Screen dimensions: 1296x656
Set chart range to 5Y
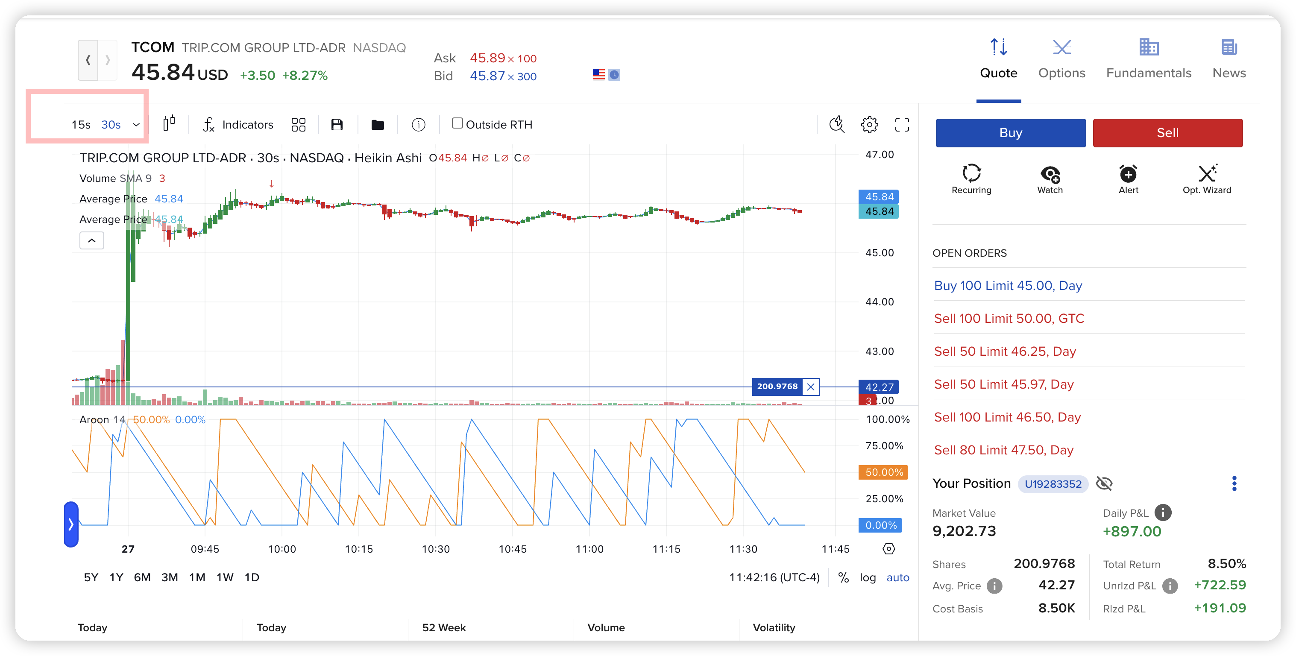(91, 577)
